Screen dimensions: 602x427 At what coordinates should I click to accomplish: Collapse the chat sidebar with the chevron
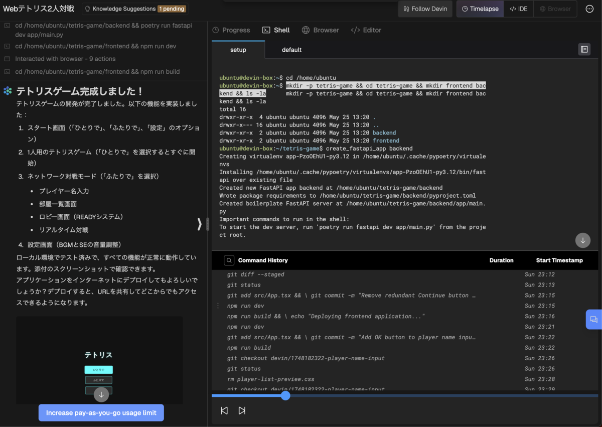coord(199,224)
